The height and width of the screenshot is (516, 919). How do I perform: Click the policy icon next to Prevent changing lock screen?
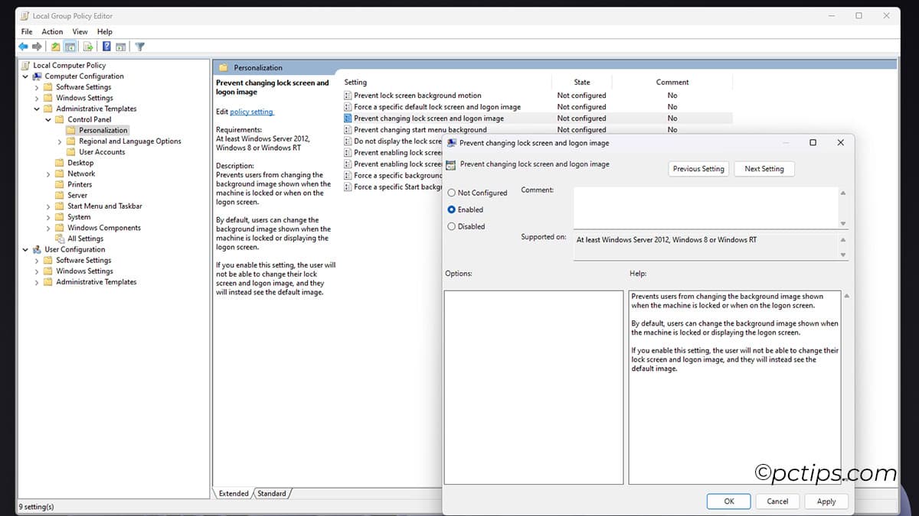point(349,118)
